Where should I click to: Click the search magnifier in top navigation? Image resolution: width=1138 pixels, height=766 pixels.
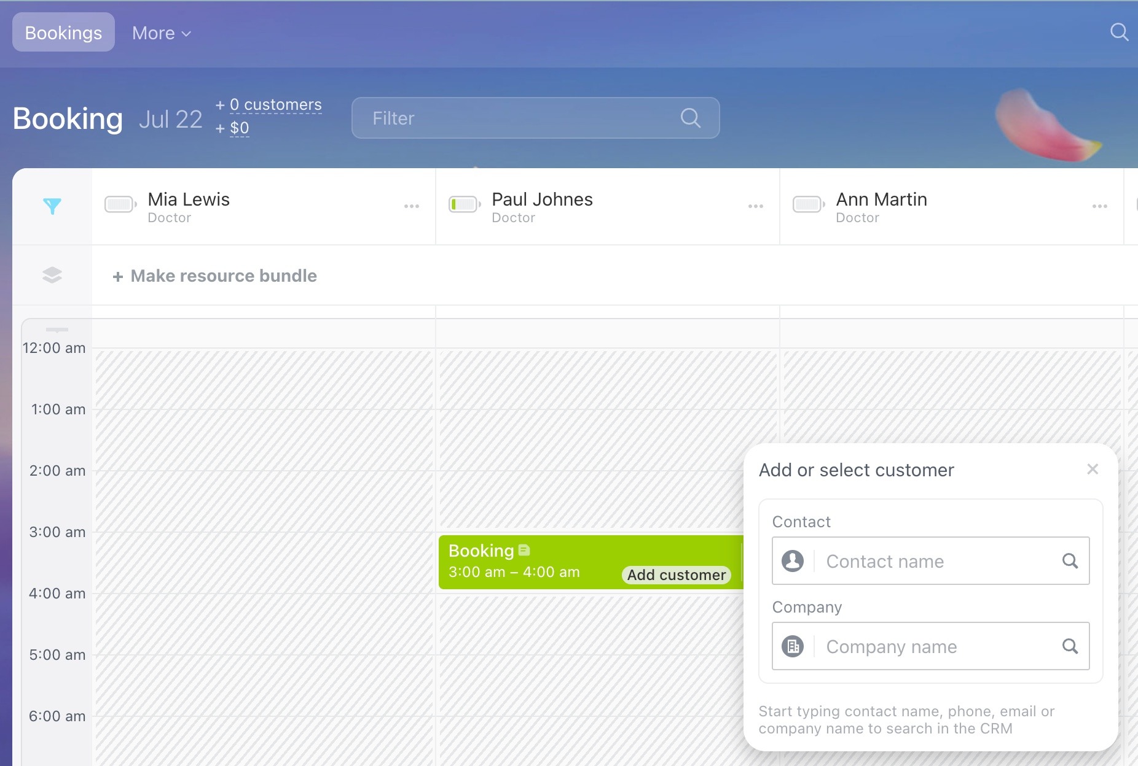1119,32
